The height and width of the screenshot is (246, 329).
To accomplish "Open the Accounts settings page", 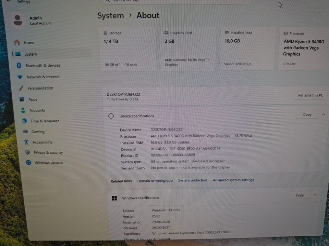I will tap(37, 110).
